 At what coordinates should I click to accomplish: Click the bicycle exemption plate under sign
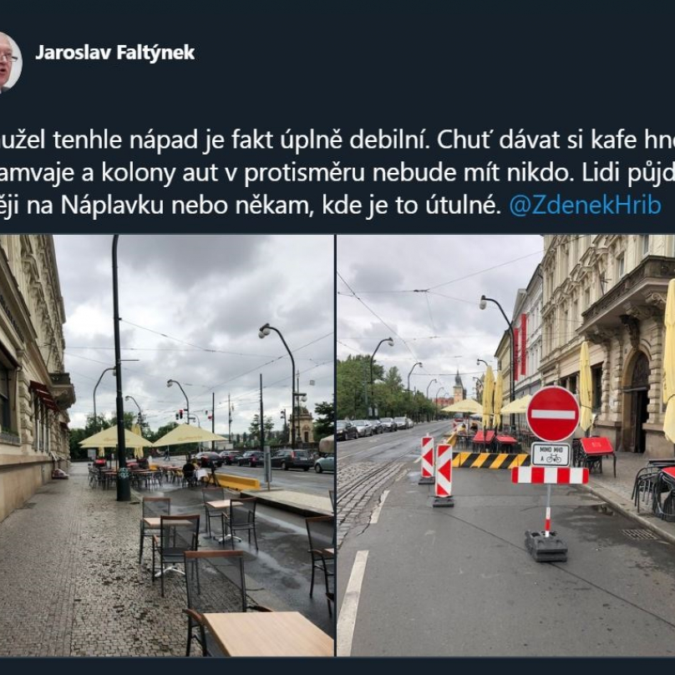click(551, 454)
